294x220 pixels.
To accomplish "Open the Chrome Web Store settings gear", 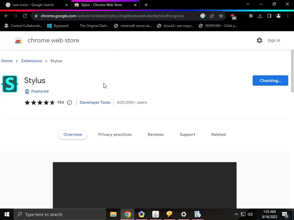I will [260, 40].
